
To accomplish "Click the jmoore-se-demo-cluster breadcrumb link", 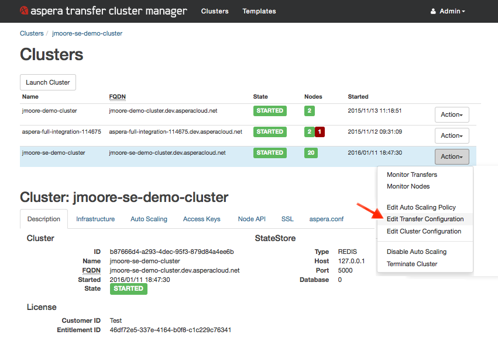I will coord(87,33).
